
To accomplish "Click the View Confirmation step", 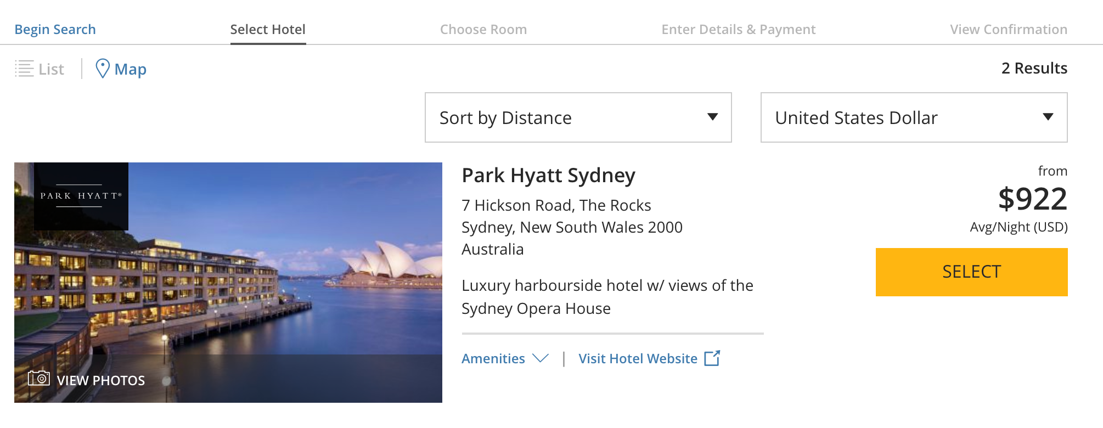I will [x=1009, y=30].
